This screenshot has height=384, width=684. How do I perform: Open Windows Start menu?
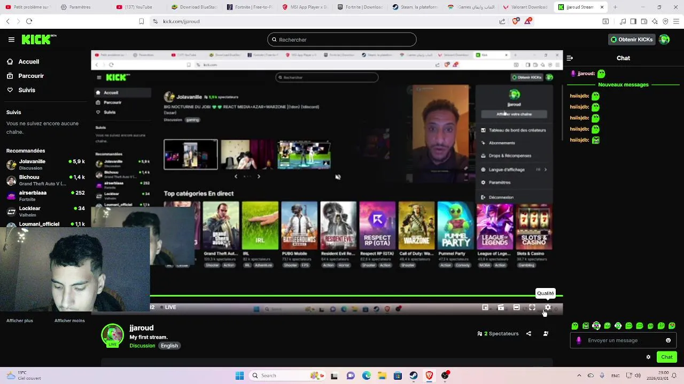[x=240, y=375]
